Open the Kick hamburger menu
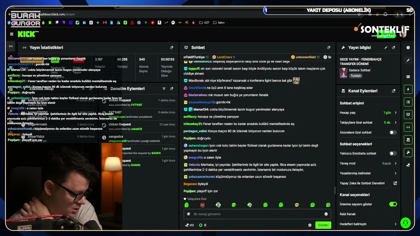Image resolution: width=420 pixels, height=236 pixels. (12, 34)
